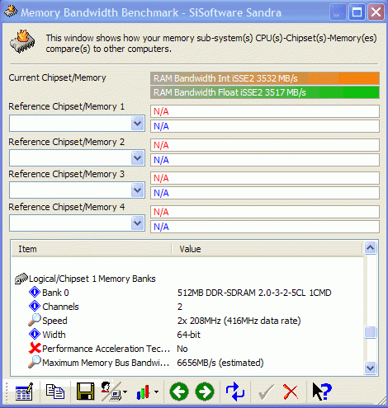Click the magnifier beside Maximum Memory Bus Bandwi...
The image size is (388, 408).
point(35,362)
